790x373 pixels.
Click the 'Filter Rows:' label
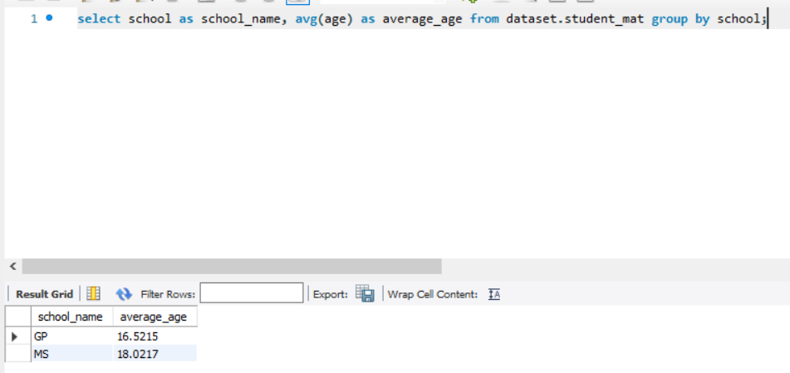(x=168, y=294)
